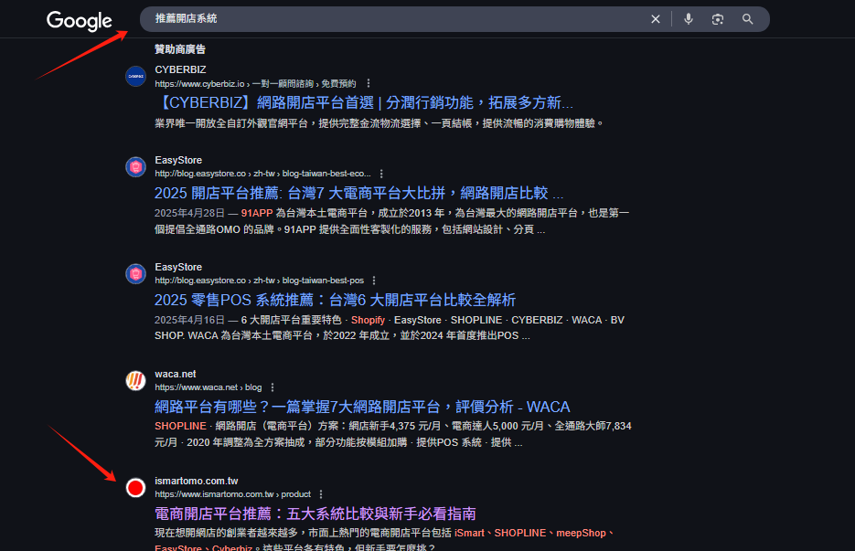The image size is (855, 551).
Task: Click the 贊助商廣告 label
Action: pos(180,49)
